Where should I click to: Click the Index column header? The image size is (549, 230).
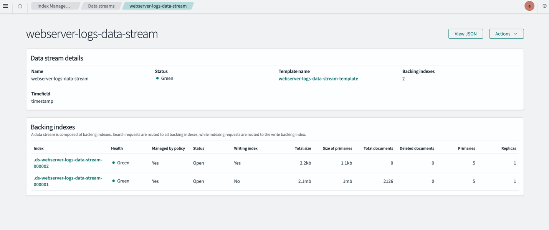[x=39, y=148]
